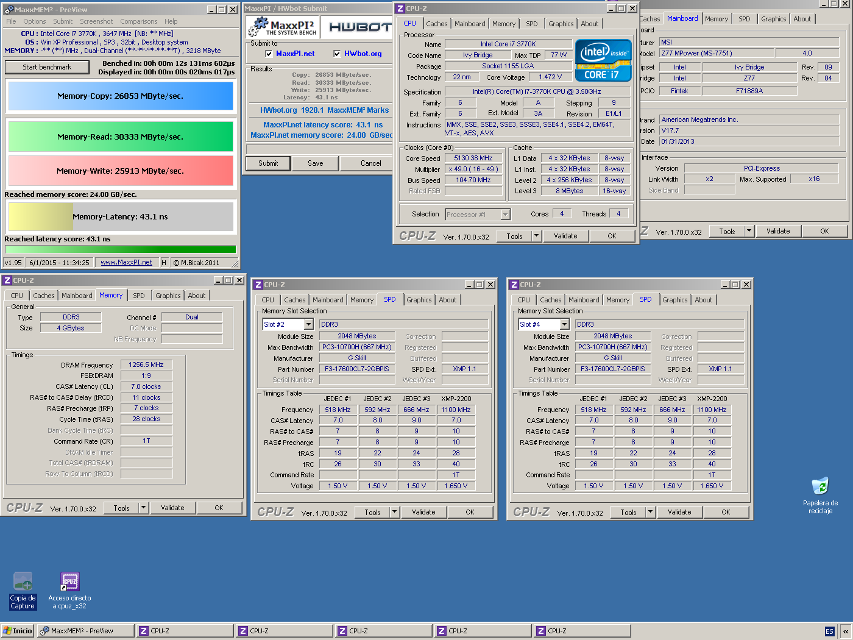Switch to MaxxMEM² - PreView taskbar item
This screenshot has width=853, height=640.
(85, 631)
